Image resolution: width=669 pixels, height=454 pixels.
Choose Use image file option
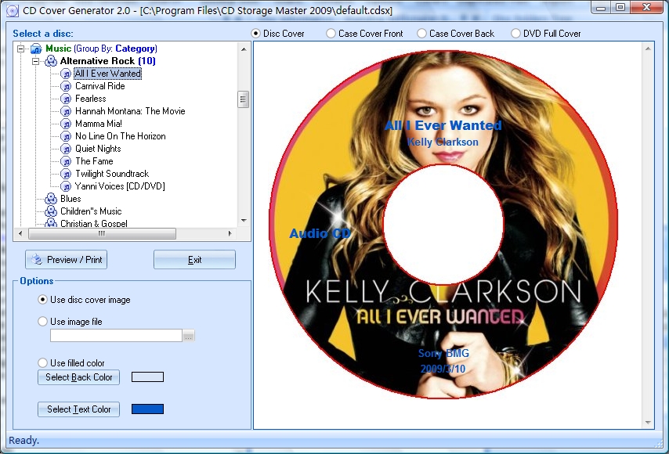[42, 322]
